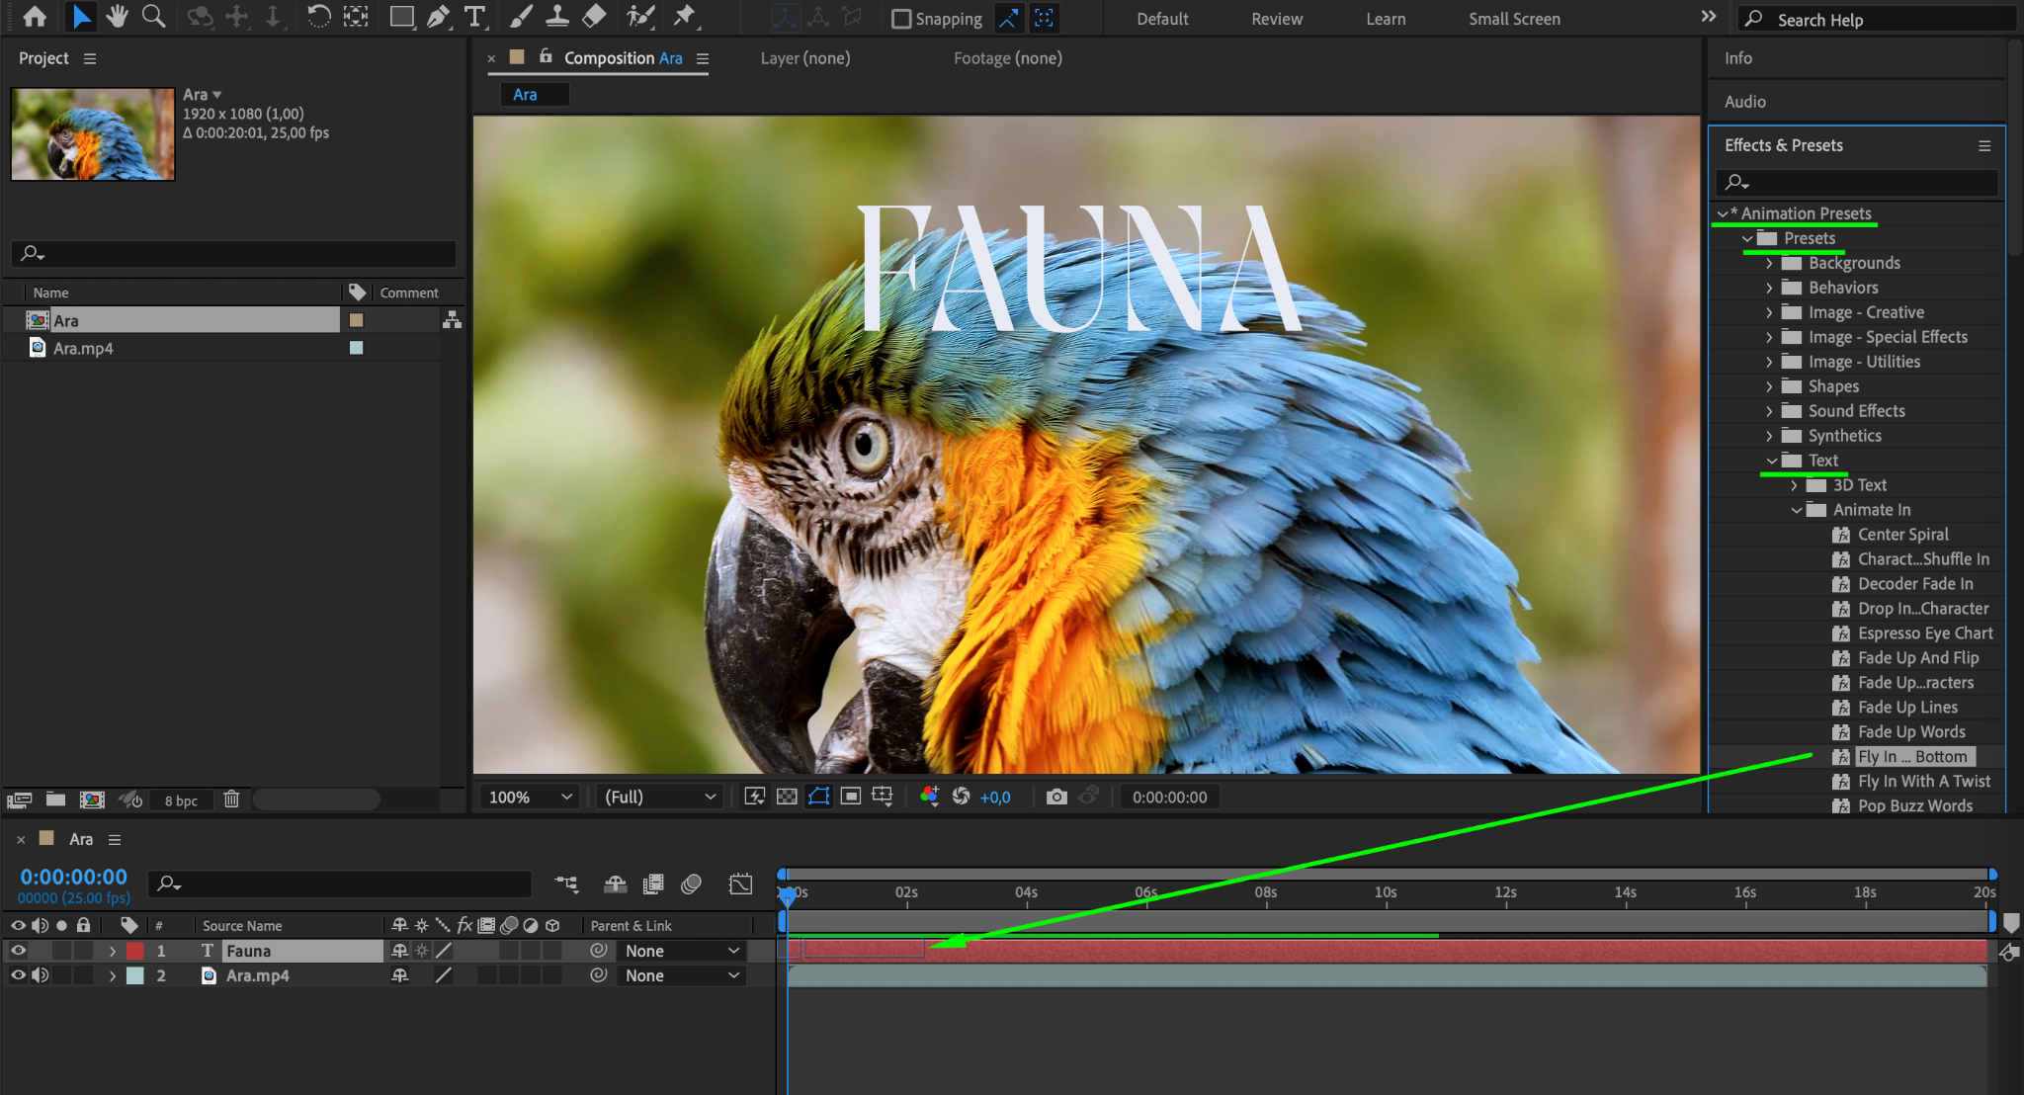Expand the Backgrounds presets folder
The image size is (2024, 1095).
point(1769,263)
